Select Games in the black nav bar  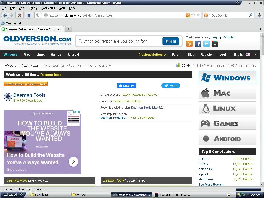[56, 55]
